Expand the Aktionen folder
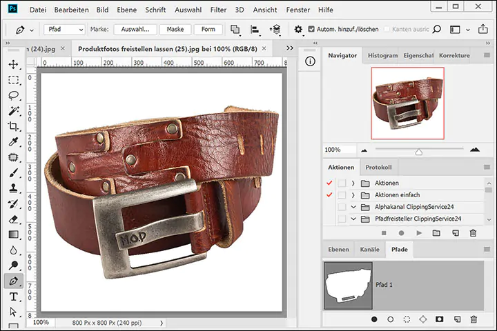 coord(353,183)
